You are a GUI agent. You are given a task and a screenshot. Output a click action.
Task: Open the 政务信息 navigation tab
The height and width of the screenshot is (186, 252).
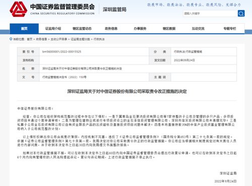click(111, 29)
